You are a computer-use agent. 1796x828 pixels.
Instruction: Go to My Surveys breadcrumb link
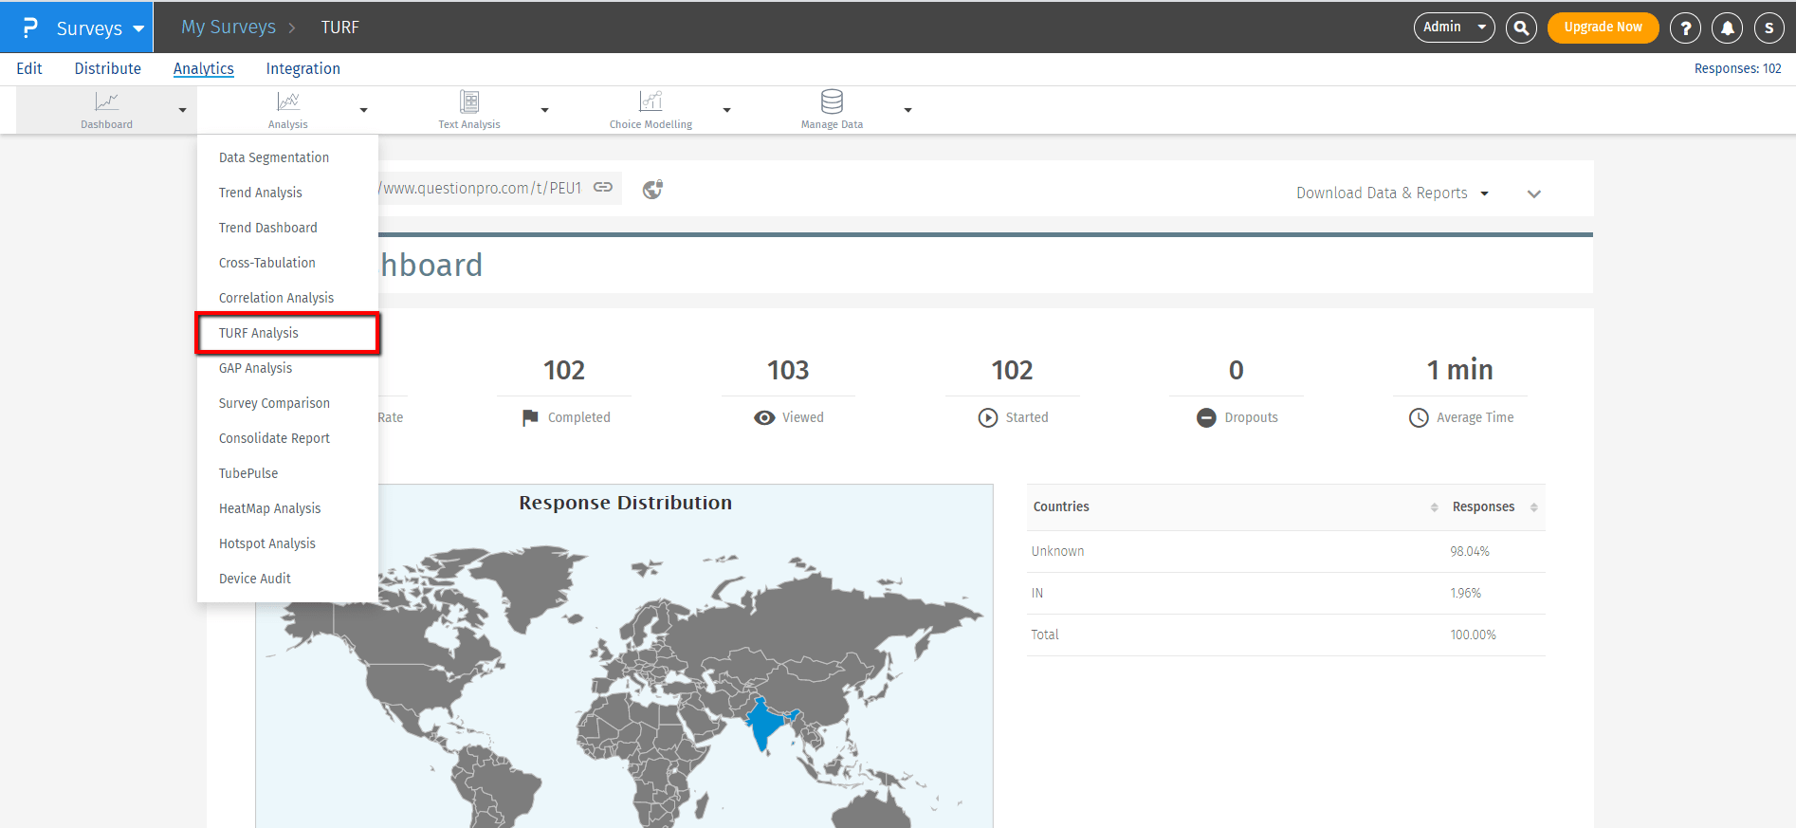229,28
